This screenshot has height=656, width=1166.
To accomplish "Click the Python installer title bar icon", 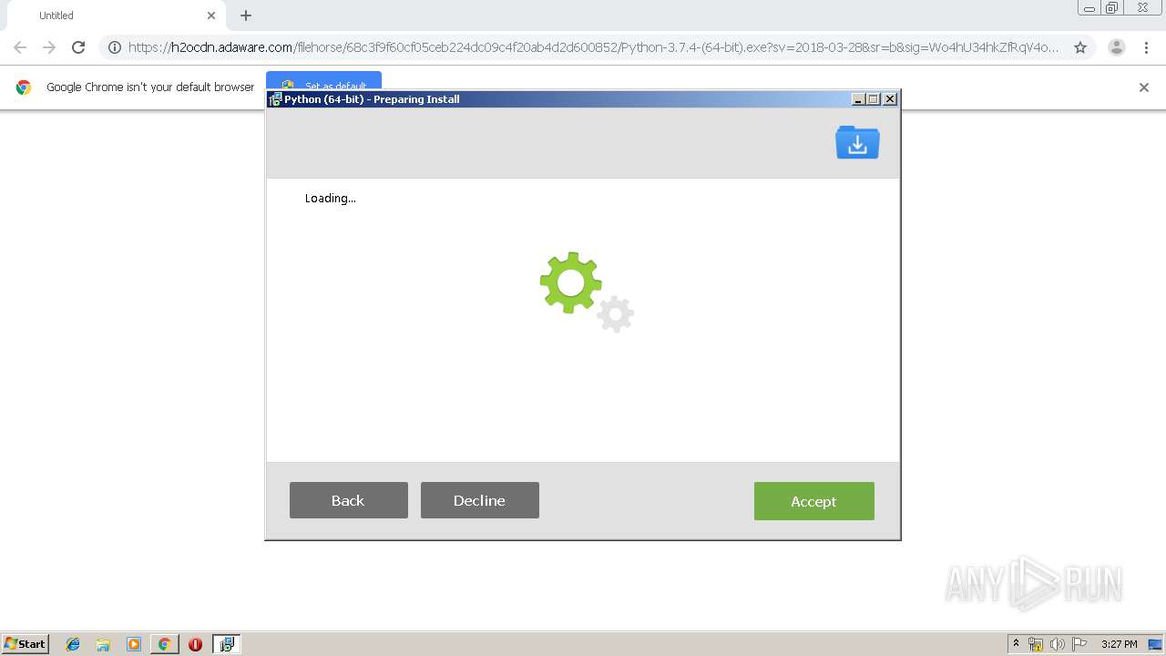I will pos(275,99).
